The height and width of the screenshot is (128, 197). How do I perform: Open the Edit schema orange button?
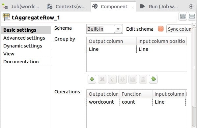[x=161, y=29]
